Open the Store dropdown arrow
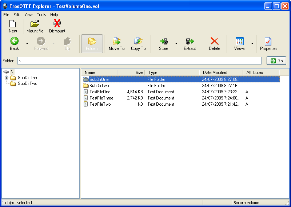This screenshot has width=291, height=207. [176, 44]
